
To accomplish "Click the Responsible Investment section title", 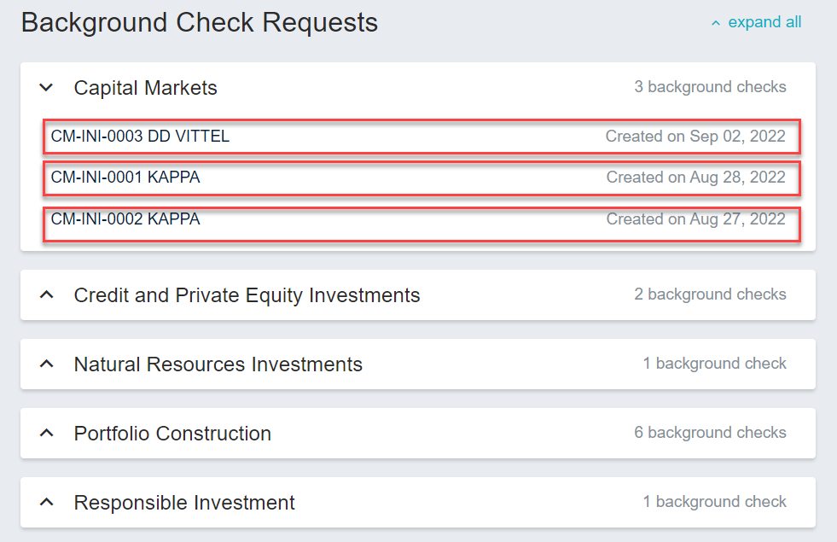I will pos(184,503).
